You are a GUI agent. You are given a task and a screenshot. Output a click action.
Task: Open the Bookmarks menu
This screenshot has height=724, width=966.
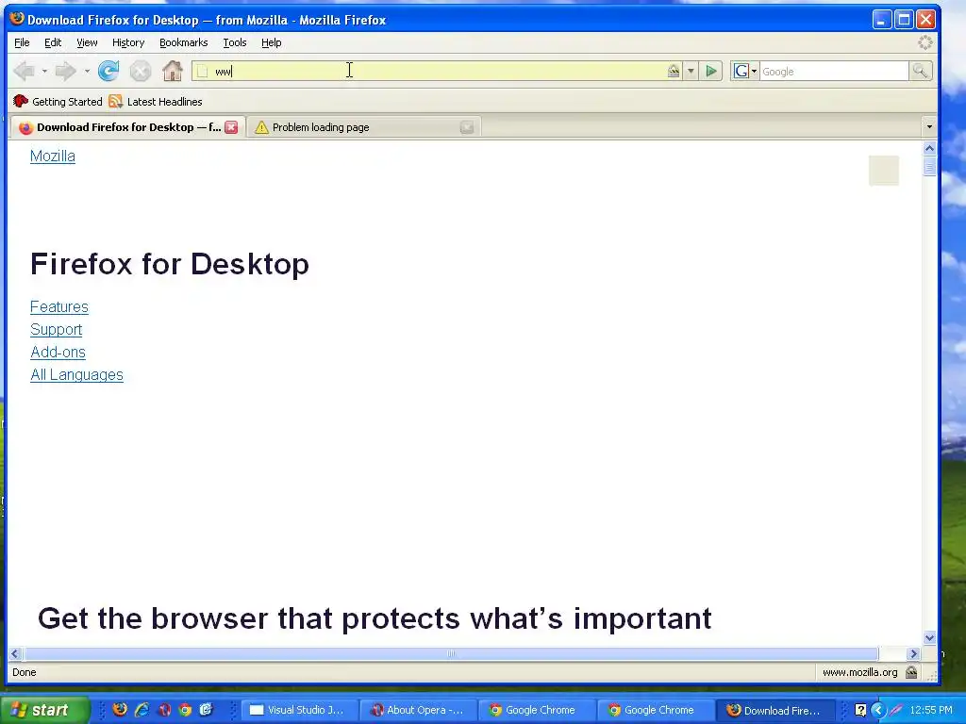coord(184,42)
